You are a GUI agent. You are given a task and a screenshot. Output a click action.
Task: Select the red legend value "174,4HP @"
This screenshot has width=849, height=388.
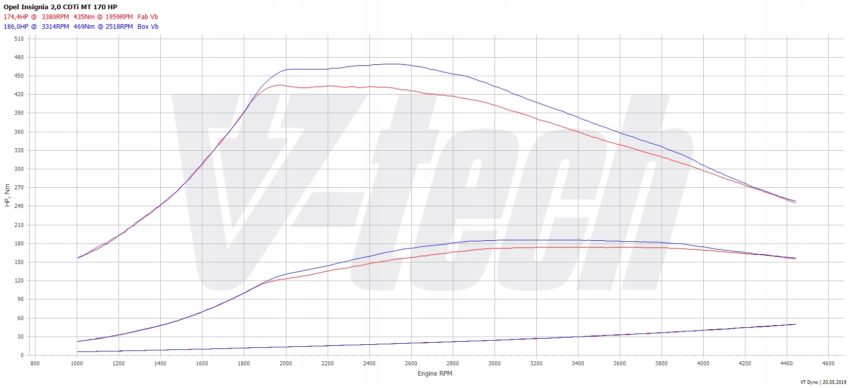(20, 16)
